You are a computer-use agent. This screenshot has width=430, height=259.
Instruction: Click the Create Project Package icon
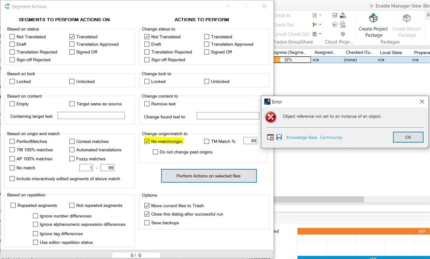click(373, 19)
